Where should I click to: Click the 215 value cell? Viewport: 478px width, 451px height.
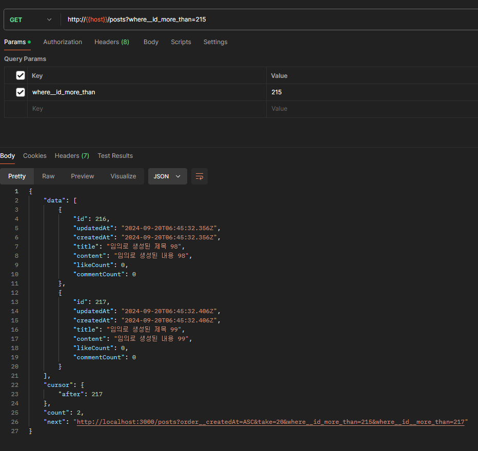pyautogui.click(x=372, y=92)
